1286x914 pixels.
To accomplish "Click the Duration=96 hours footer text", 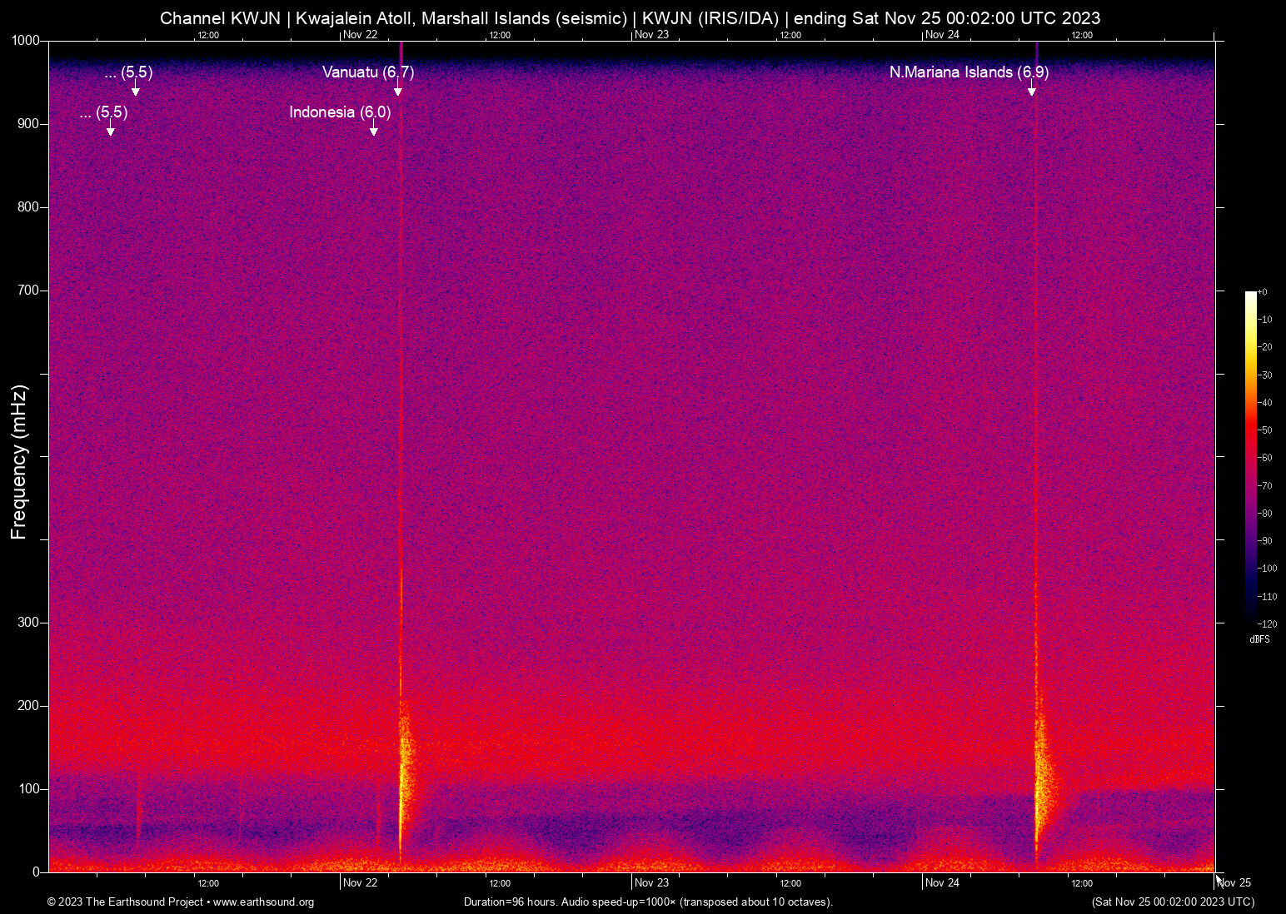I will 647,902.
